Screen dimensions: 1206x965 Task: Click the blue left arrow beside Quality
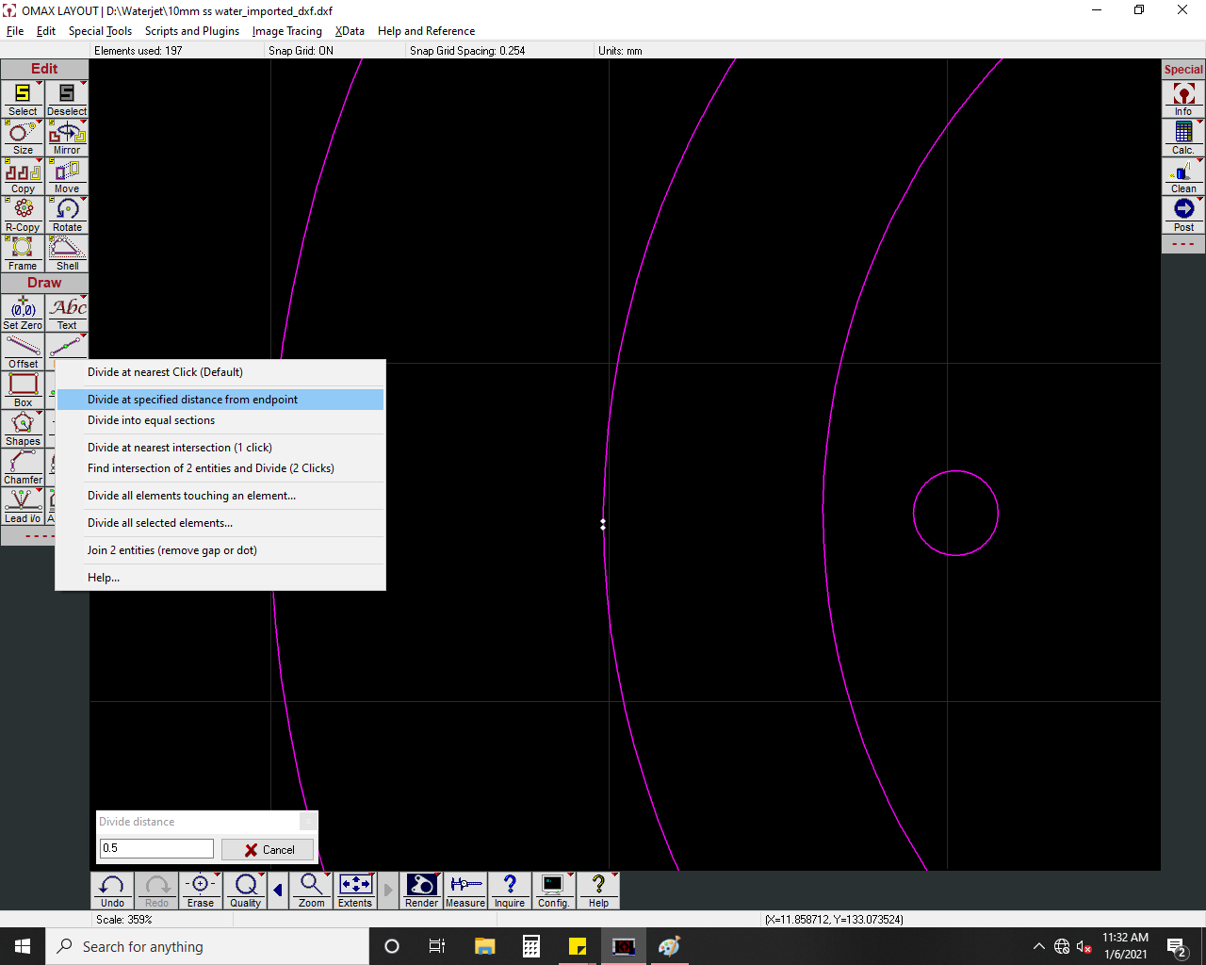[278, 891]
